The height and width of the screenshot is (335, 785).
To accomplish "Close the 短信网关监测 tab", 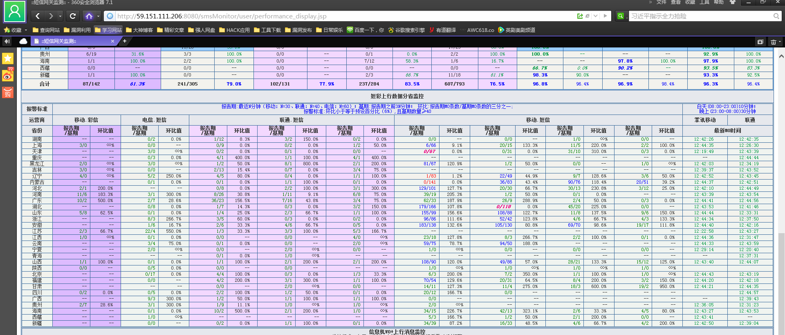I will (x=112, y=41).
